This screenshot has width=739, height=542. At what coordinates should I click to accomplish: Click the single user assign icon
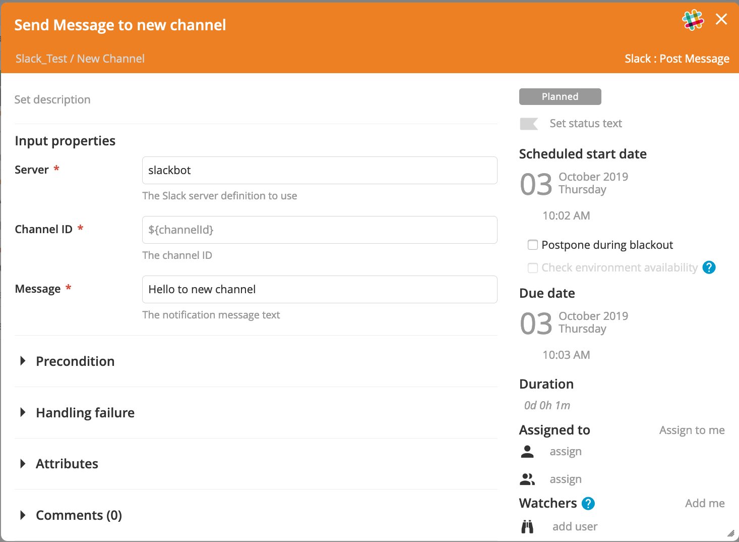[527, 451]
